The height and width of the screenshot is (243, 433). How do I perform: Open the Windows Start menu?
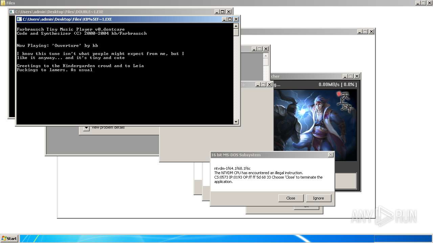click(x=9, y=238)
